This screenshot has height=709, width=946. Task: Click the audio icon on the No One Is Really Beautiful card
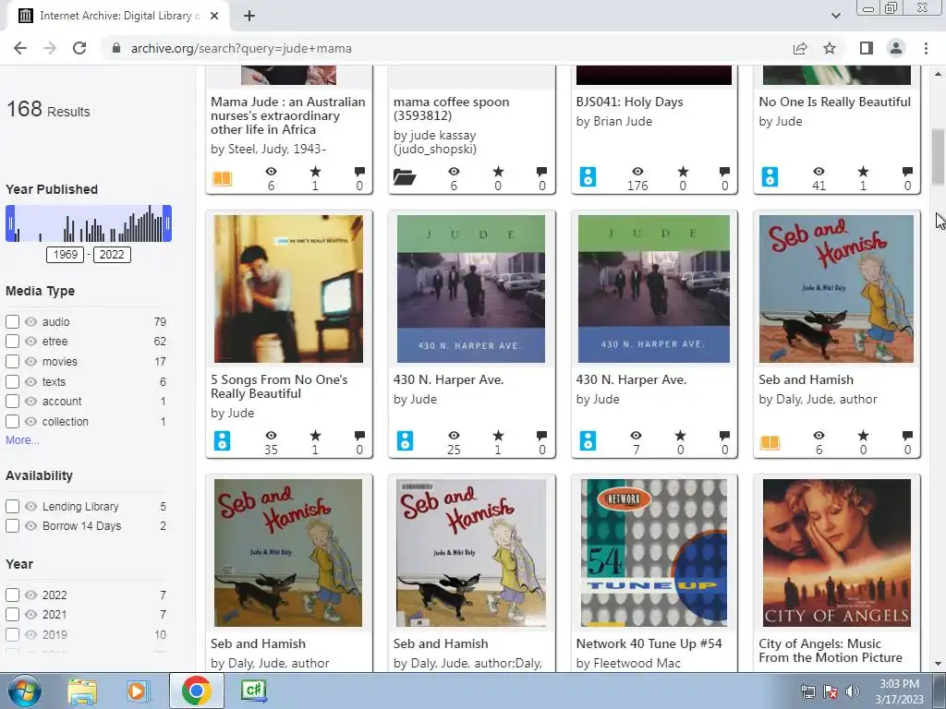(770, 176)
